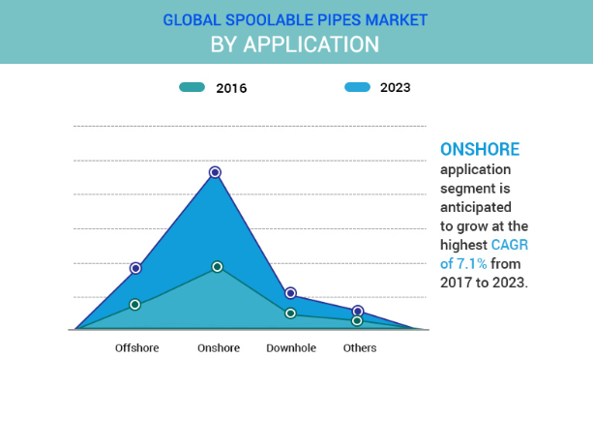
Task: Toggle the 2023 series legend label
Action: coord(395,88)
